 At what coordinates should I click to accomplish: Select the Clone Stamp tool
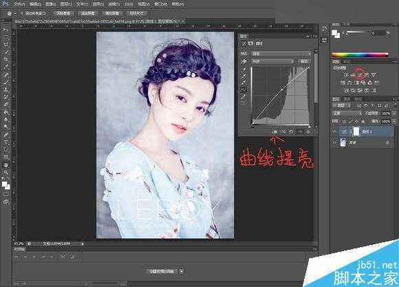tap(6, 89)
